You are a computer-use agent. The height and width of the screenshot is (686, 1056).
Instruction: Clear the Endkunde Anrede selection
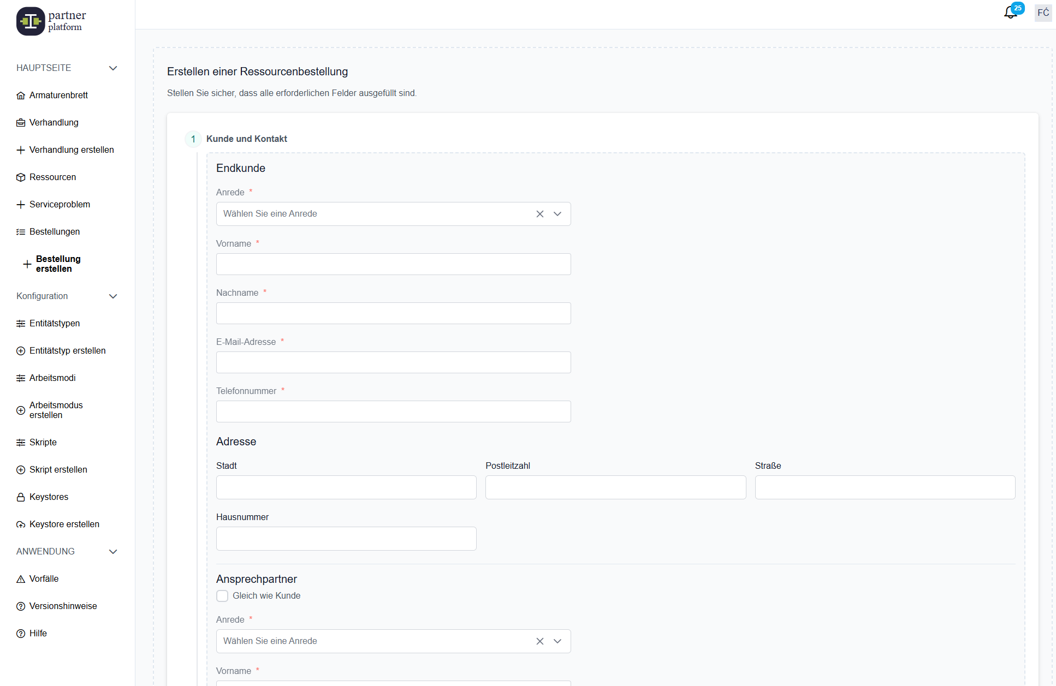click(539, 214)
